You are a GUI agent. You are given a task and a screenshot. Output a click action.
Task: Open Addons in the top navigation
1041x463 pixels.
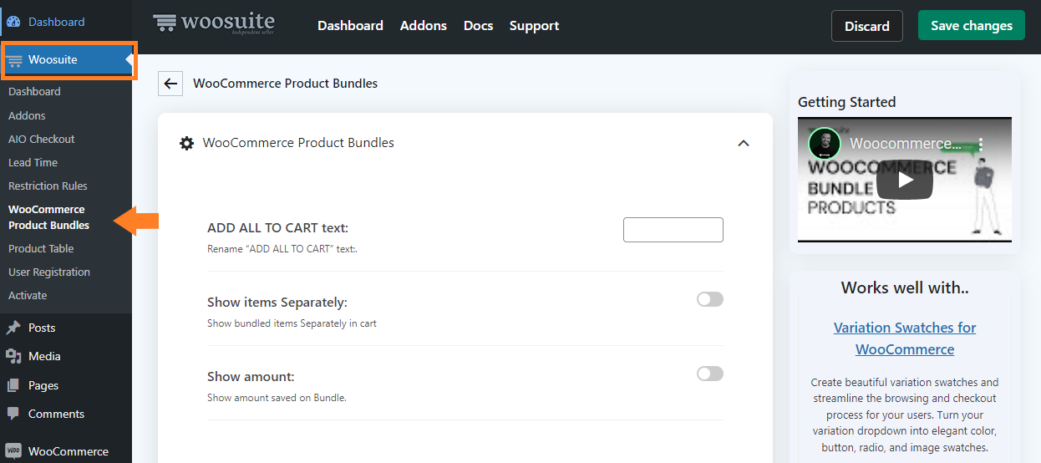(424, 26)
